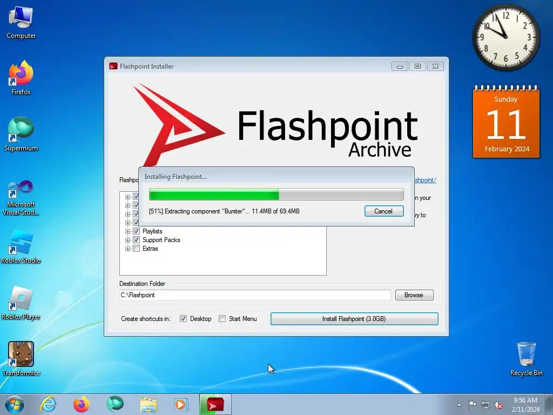Expand the Extras tree node
553x415 pixels.
127,249
